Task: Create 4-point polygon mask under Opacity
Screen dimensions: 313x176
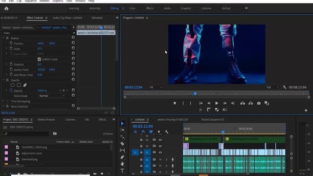Action: coord(19,85)
